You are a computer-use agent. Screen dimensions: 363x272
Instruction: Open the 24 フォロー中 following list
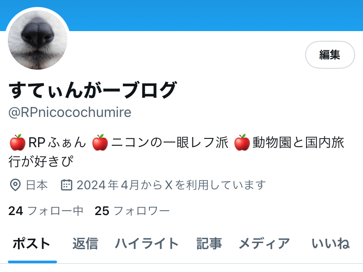(x=46, y=211)
